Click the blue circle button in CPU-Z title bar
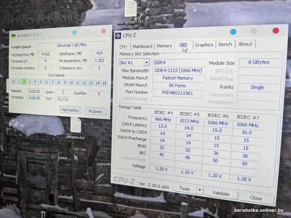 tap(233, 32)
